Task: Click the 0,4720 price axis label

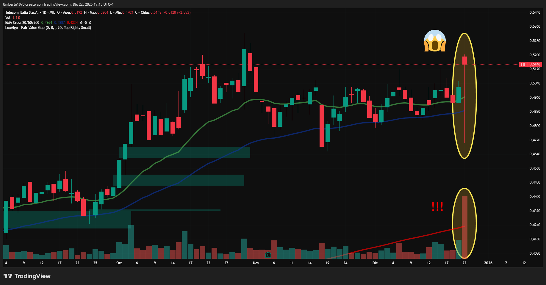Action: point(535,140)
